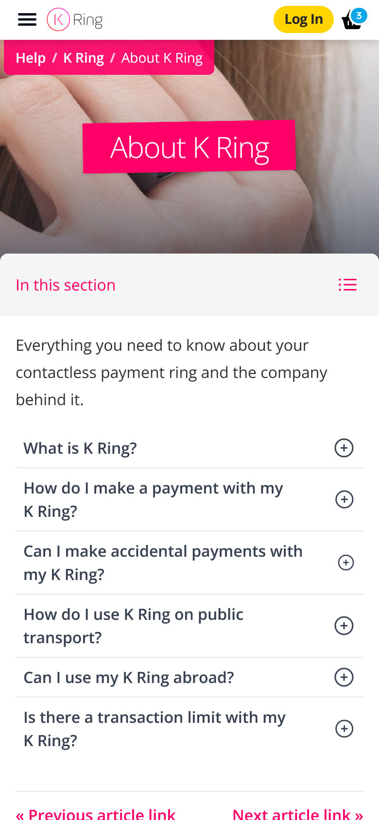This screenshot has width=379, height=820.
Task: Expand 'How do I make a payment' question
Action: point(153,499)
